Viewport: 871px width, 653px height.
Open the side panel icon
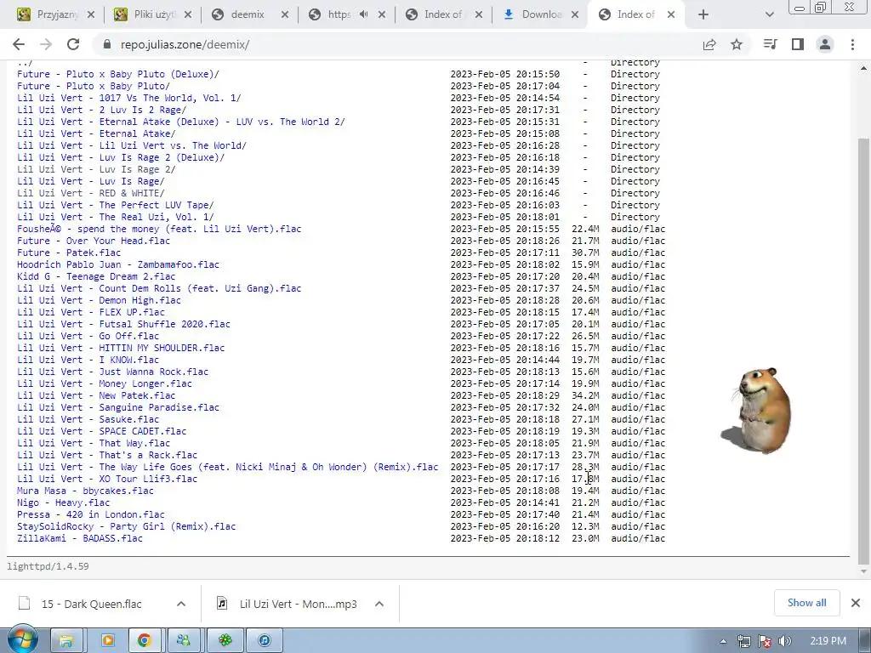(x=798, y=44)
